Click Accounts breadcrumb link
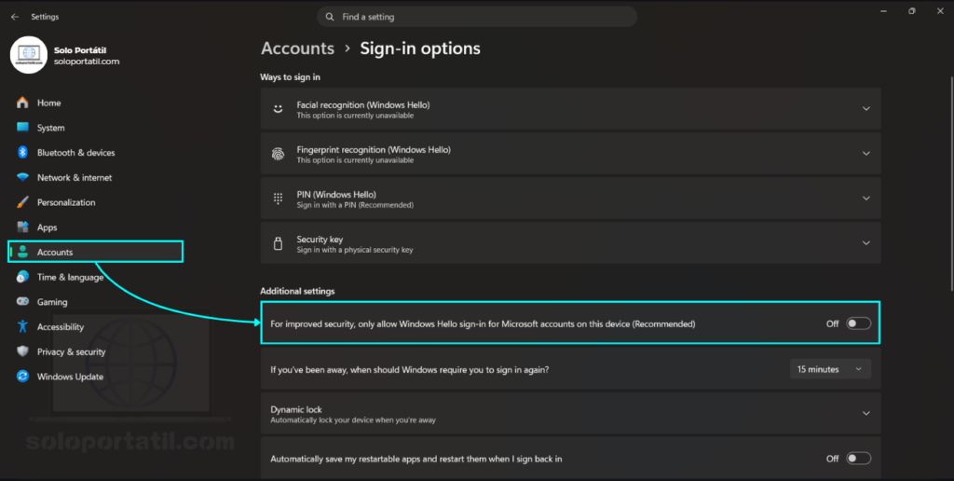Screen dimensions: 954x481 [297, 48]
